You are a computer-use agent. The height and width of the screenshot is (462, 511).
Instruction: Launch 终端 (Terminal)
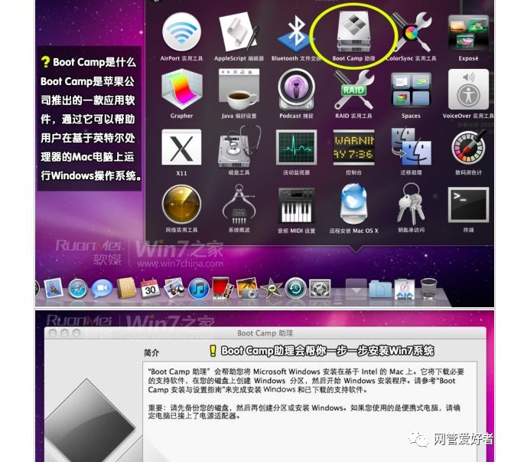tap(468, 205)
